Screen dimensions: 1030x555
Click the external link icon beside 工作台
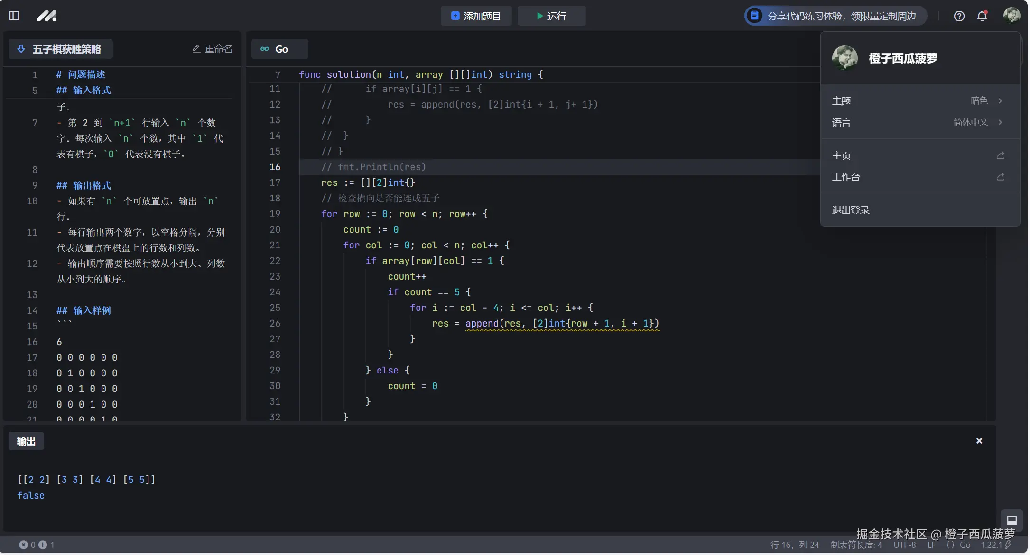pos(1001,177)
